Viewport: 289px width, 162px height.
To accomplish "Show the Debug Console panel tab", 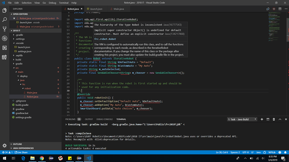I will pos(104,119).
